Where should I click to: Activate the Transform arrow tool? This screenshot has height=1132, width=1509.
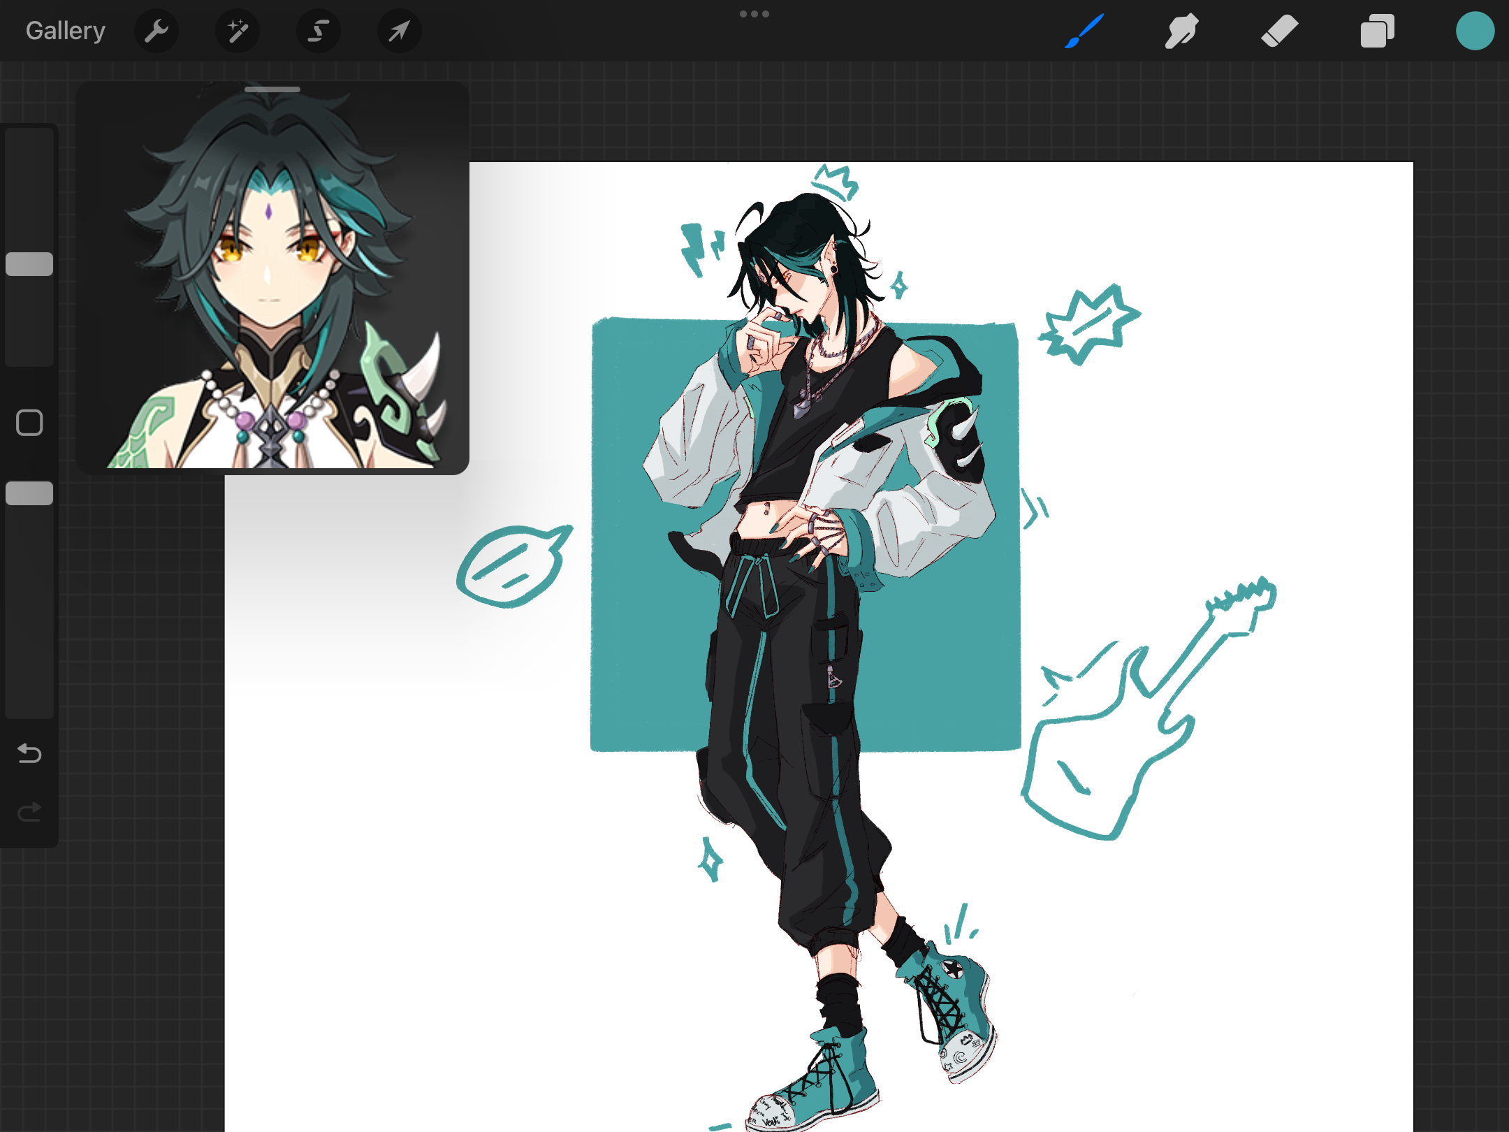pos(399,31)
